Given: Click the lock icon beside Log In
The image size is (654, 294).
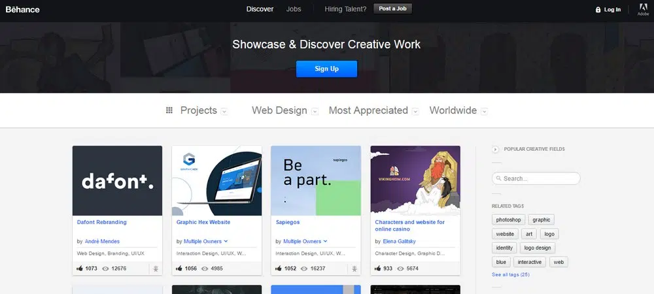Looking at the screenshot, I should (x=598, y=10).
